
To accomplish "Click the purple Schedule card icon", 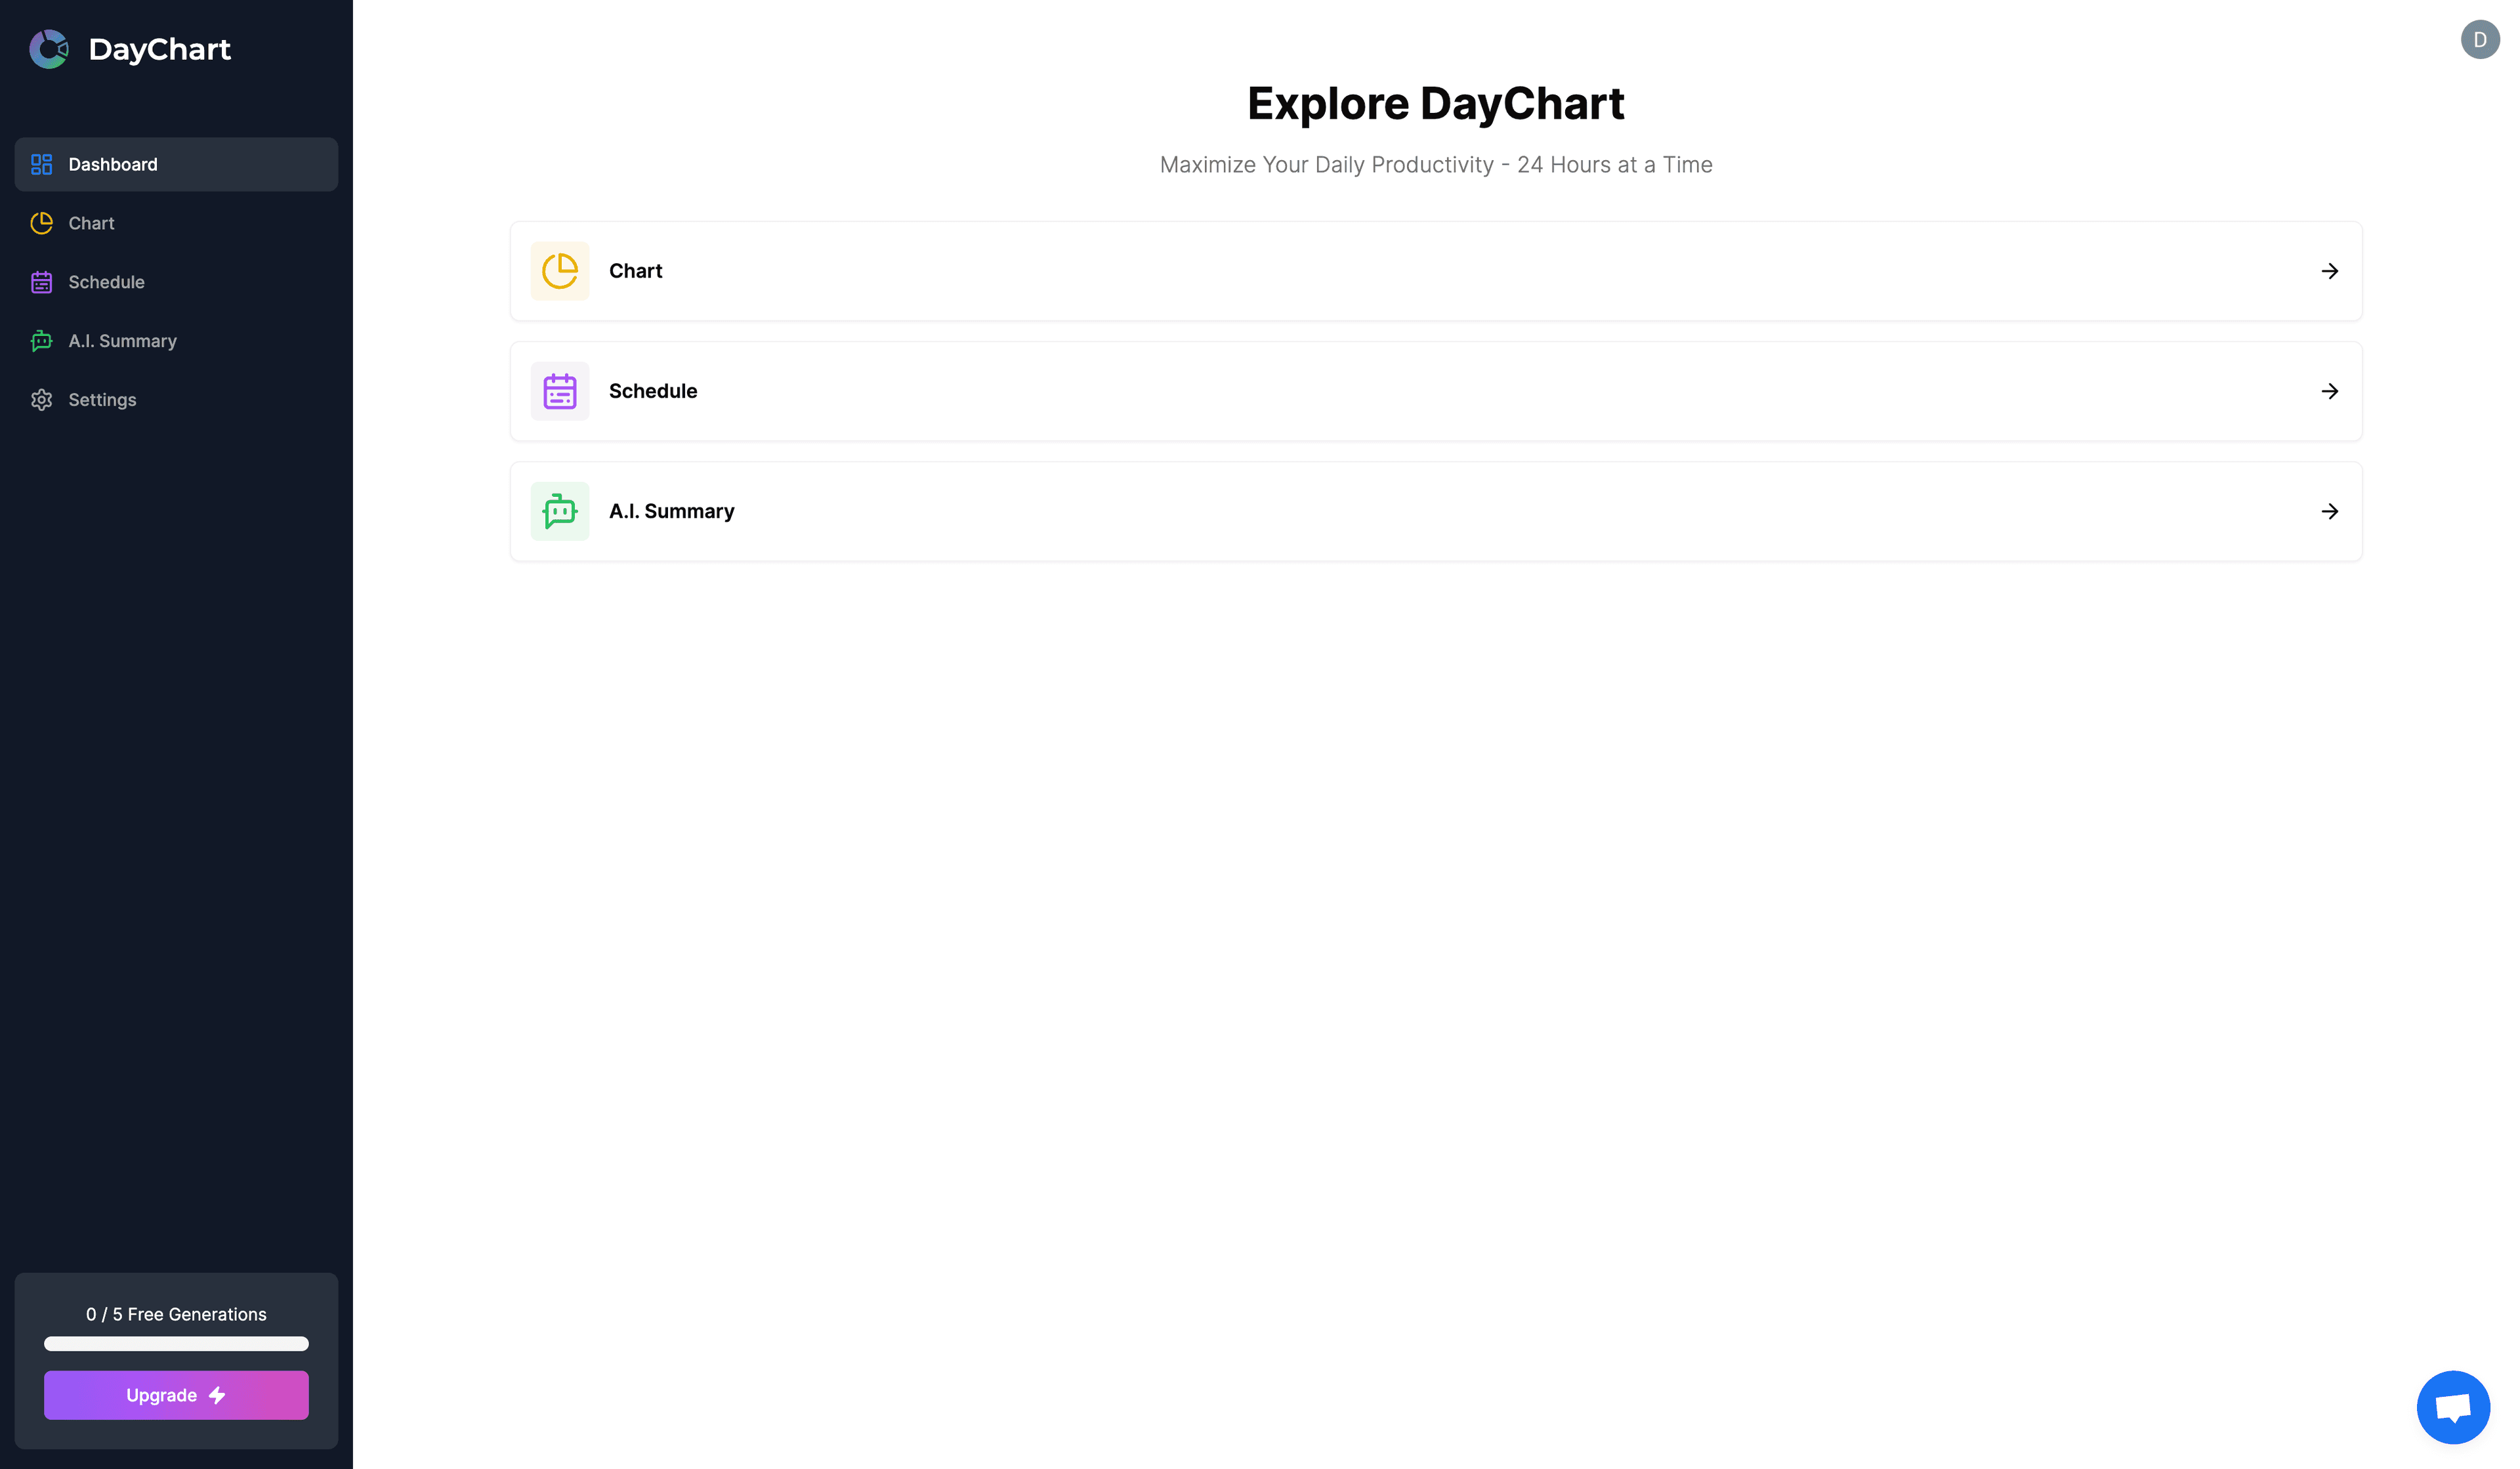I will point(559,391).
